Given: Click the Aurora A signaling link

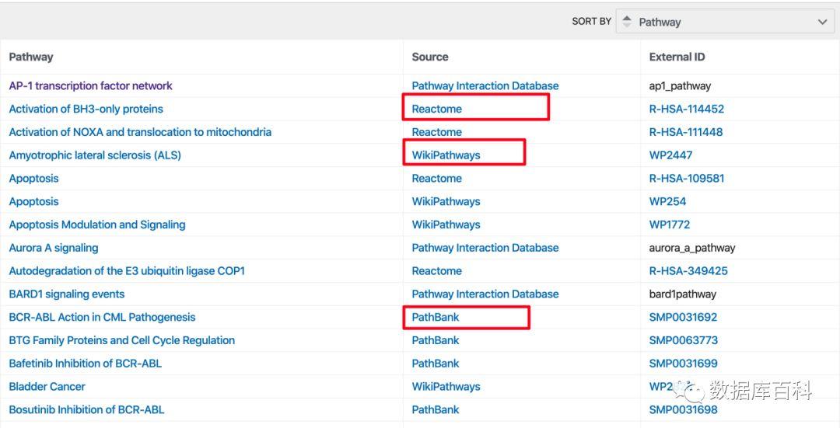Looking at the screenshot, I should 53,248.
